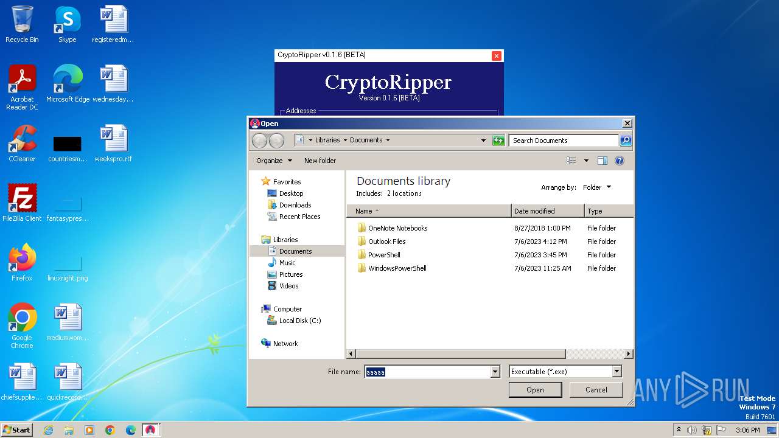
Task: Toggle the preview pane icon
Action: (602, 161)
